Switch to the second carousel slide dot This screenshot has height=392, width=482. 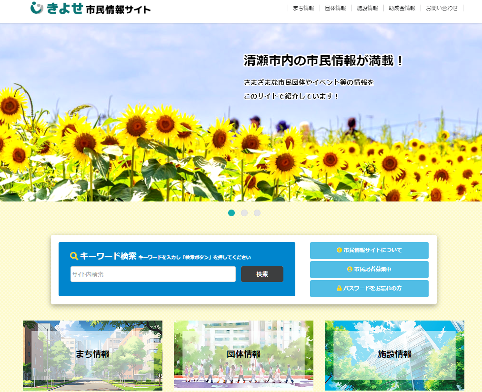[x=244, y=213]
